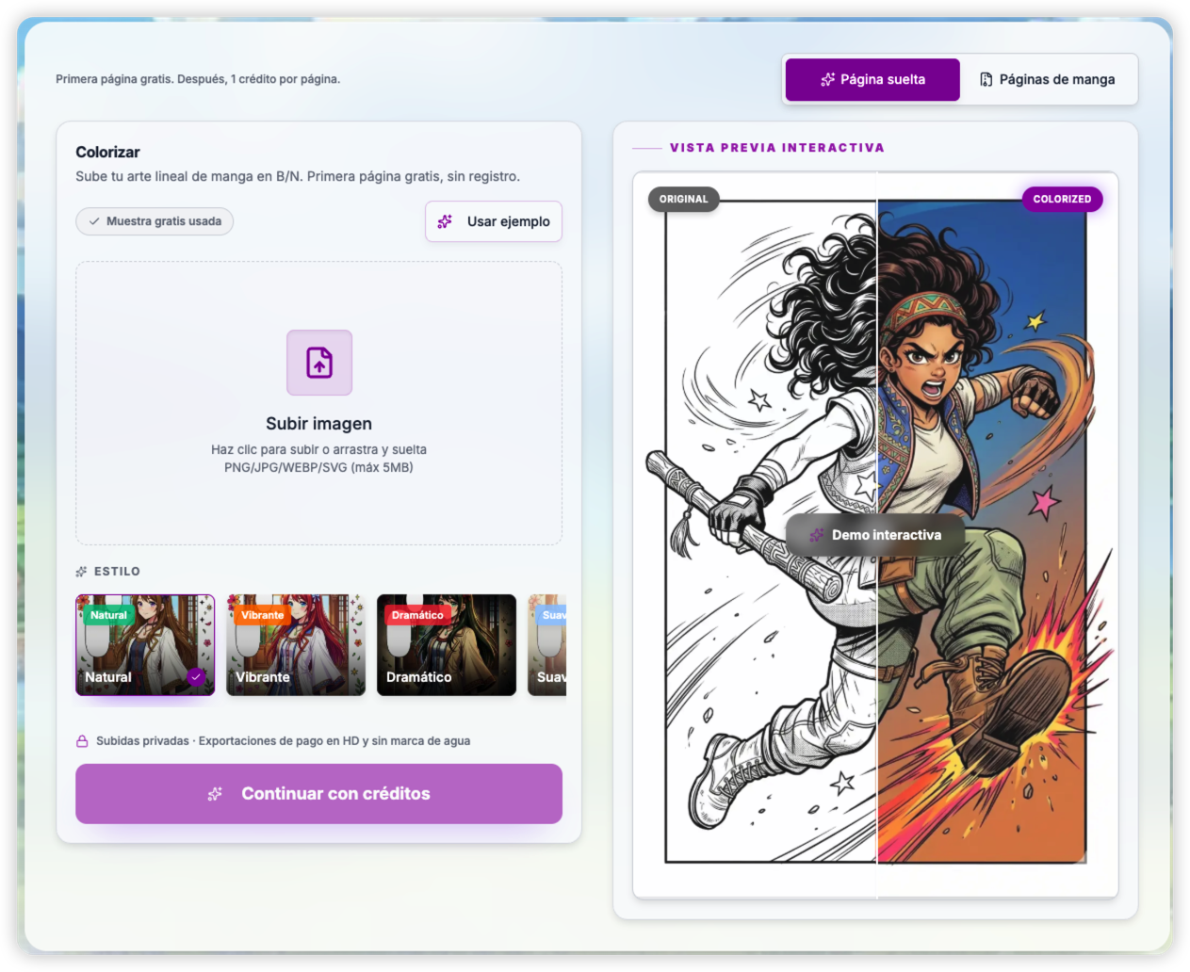Viewport: 1190px width, 972px height.
Task: Click the checkmark on Natural style
Action: click(x=196, y=676)
